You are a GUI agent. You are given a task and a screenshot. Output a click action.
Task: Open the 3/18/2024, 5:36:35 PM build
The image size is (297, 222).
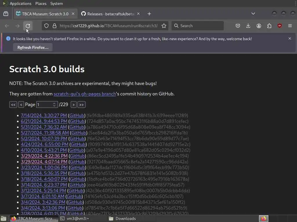(x=44, y=173)
